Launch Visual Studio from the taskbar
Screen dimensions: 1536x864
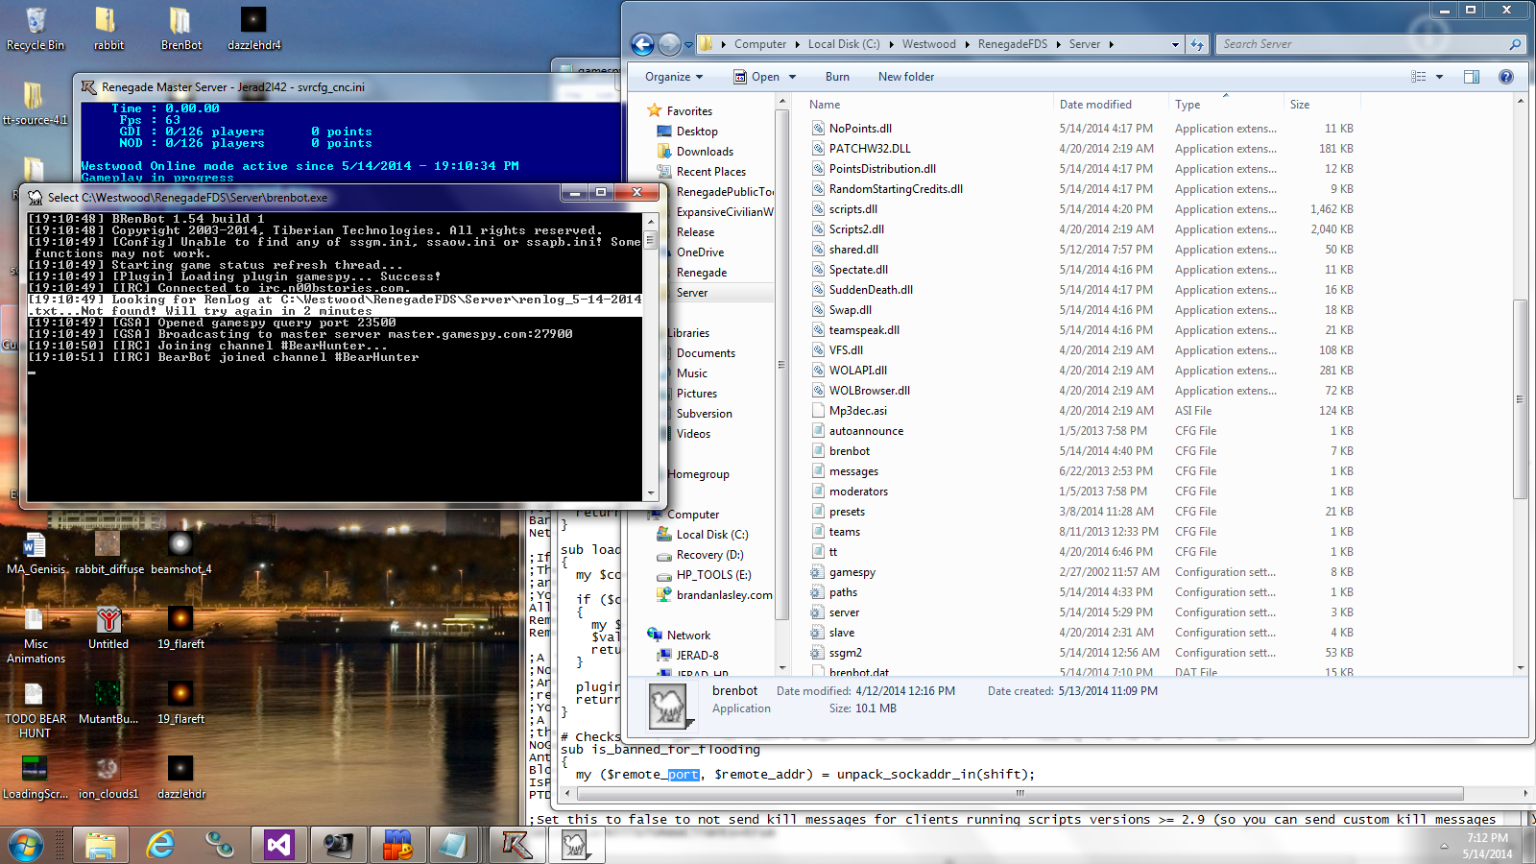[278, 844]
